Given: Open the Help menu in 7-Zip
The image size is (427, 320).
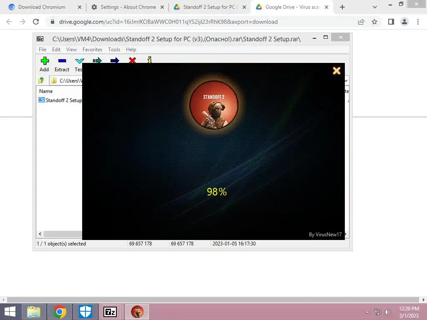Looking at the screenshot, I should pos(131,50).
